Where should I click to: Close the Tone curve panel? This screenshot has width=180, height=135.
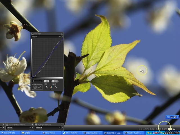coord(62,34)
